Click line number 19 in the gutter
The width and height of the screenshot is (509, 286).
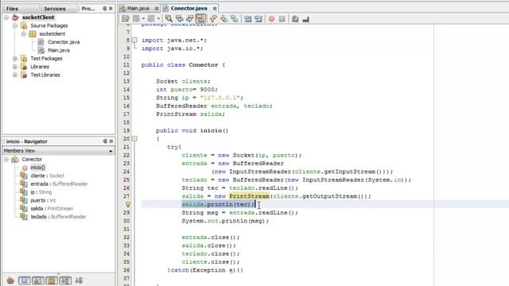tap(126, 130)
